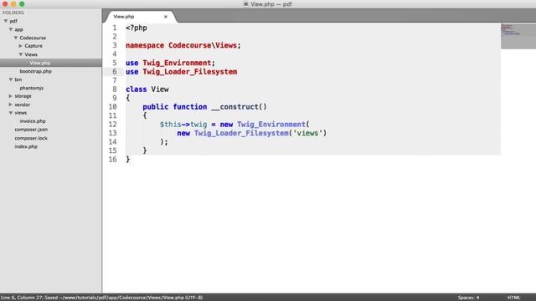Open index.php from the sidebar
Screen dimensions: 536x301
coord(26,146)
